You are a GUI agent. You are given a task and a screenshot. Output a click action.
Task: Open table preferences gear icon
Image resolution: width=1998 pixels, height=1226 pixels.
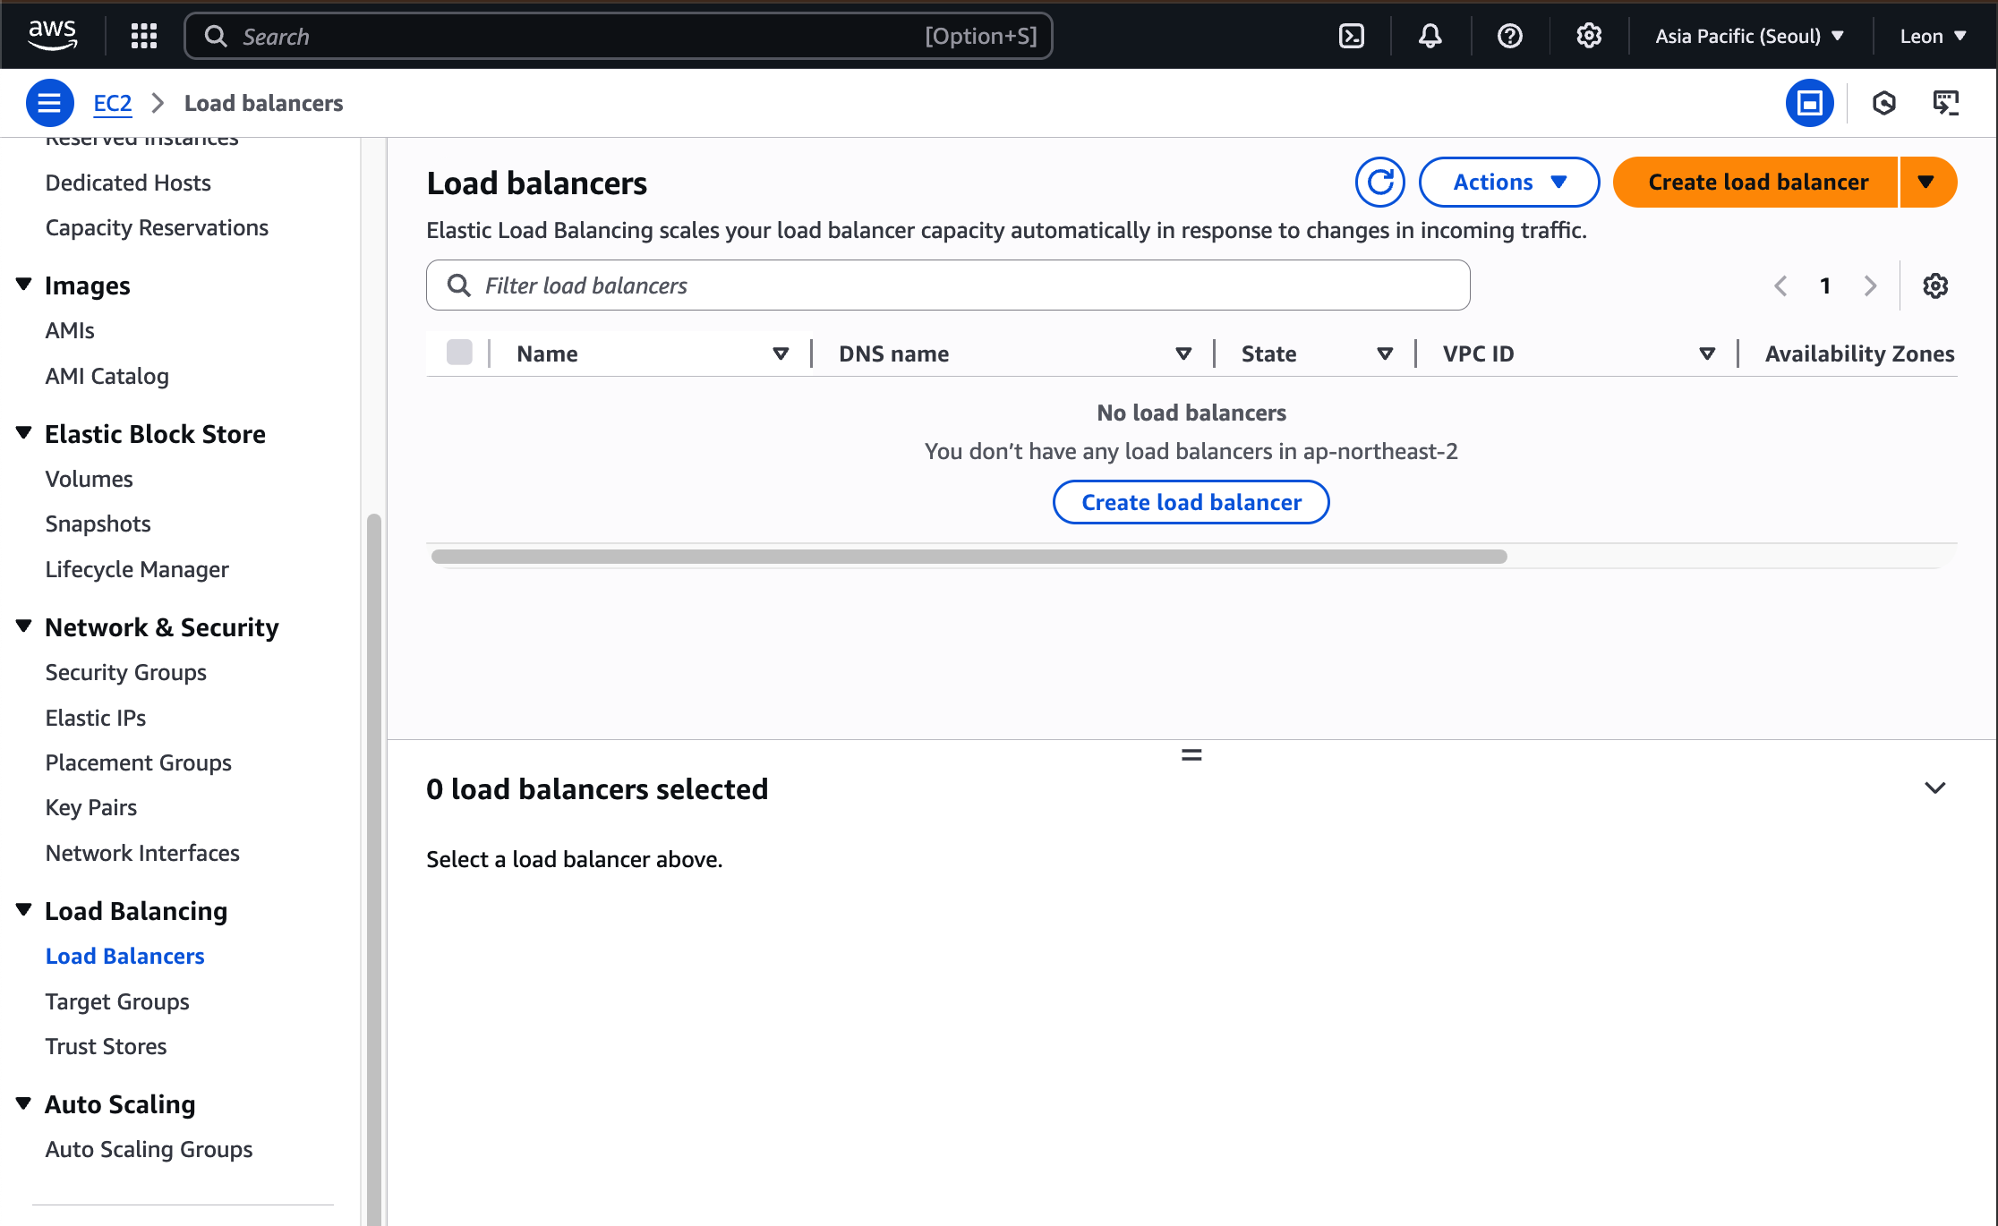[x=1935, y=285]
